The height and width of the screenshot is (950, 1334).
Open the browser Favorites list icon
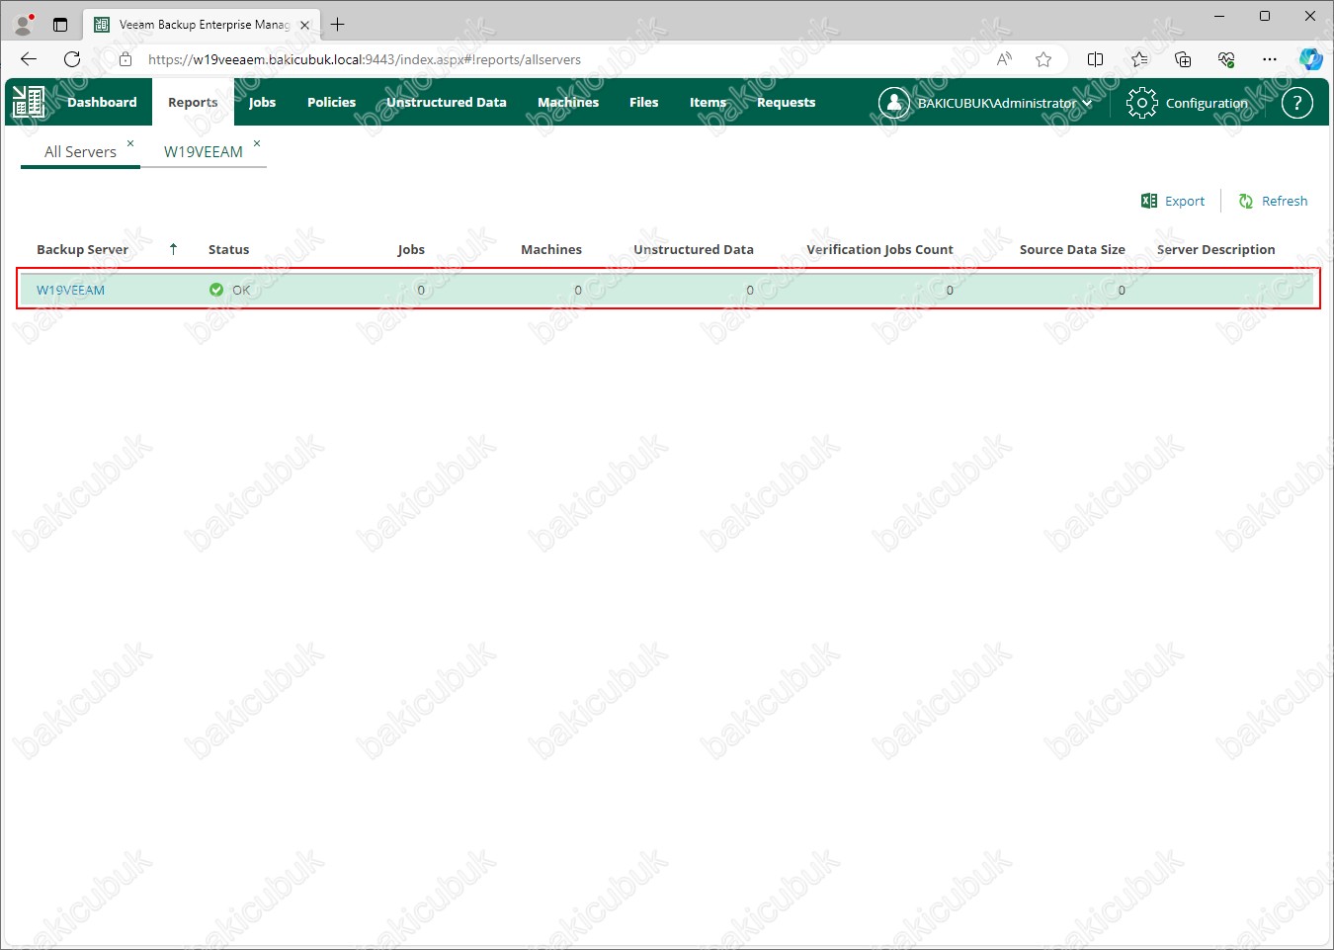[1139, 59]
